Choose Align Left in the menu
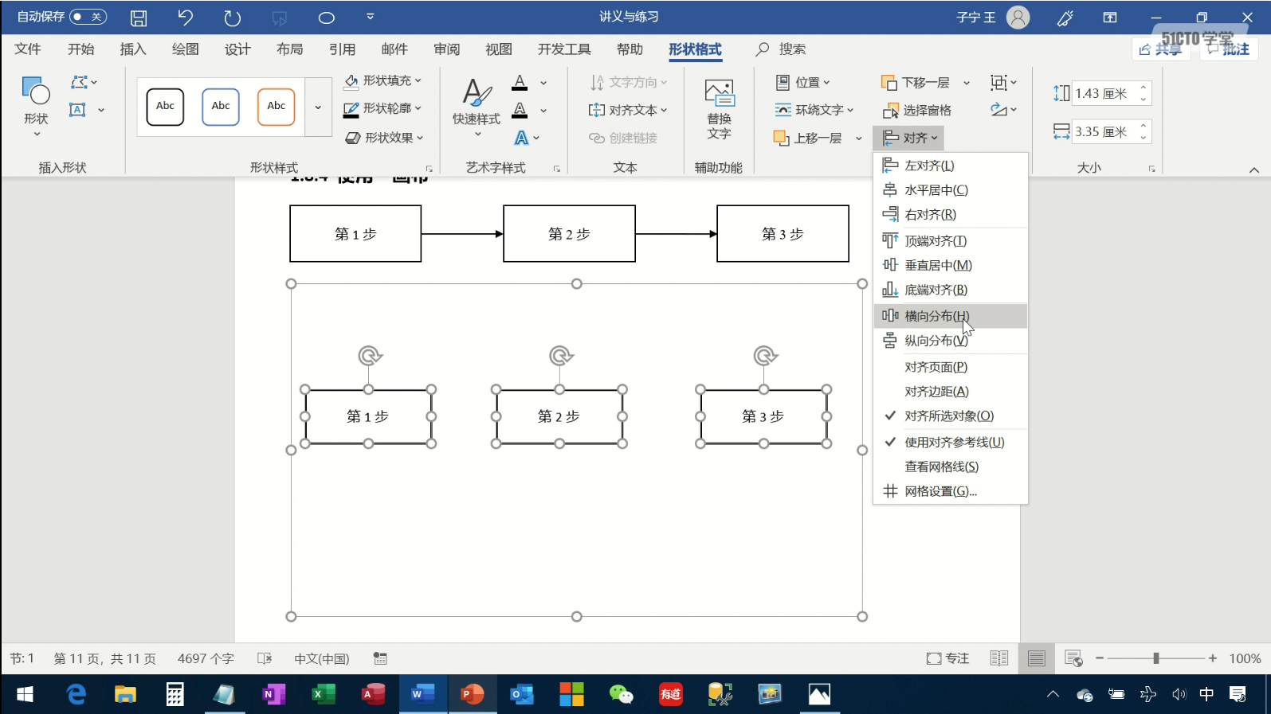The height and width of the screenshot is (714, 1271). click(951, 166)
